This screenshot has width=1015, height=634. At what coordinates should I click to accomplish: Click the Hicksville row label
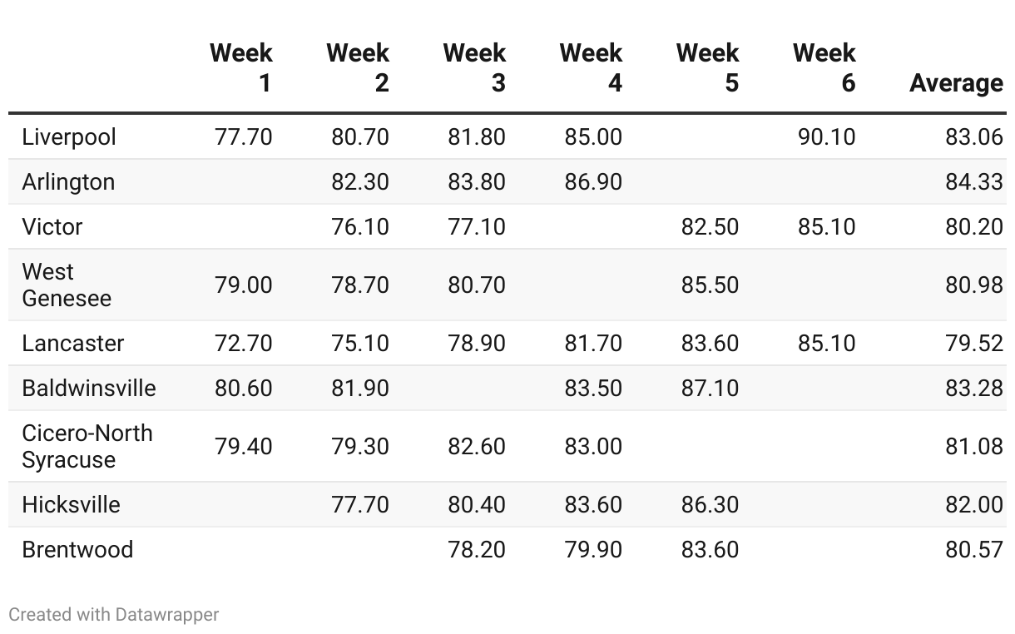[x=72, y=505]
